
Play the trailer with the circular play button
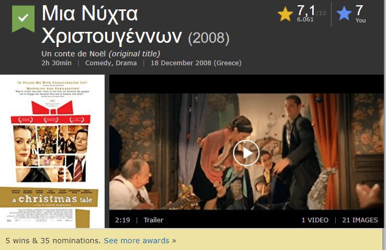coord(246,153)
